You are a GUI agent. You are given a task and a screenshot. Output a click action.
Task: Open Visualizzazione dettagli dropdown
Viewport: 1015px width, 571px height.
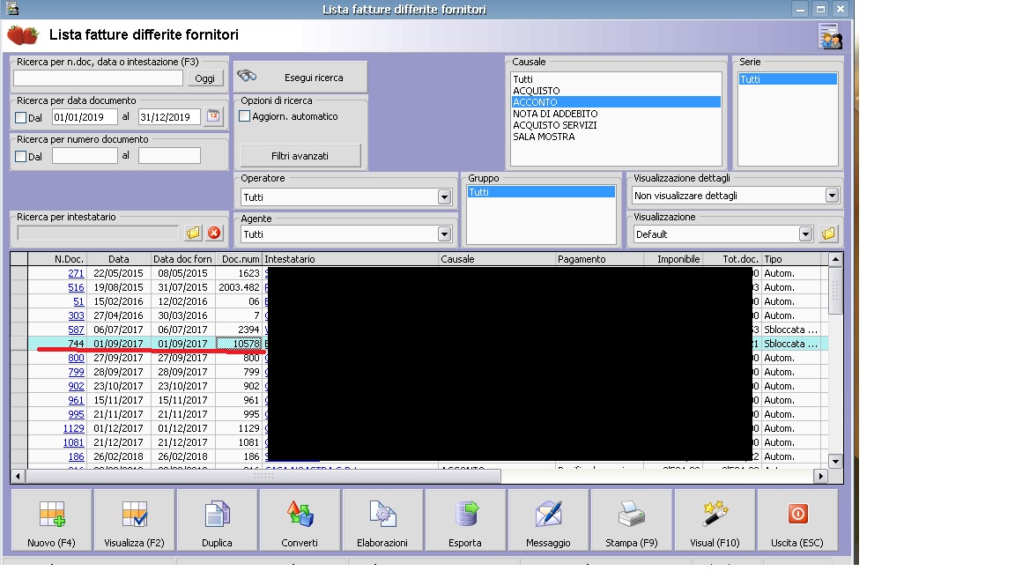tap(832, 195)
